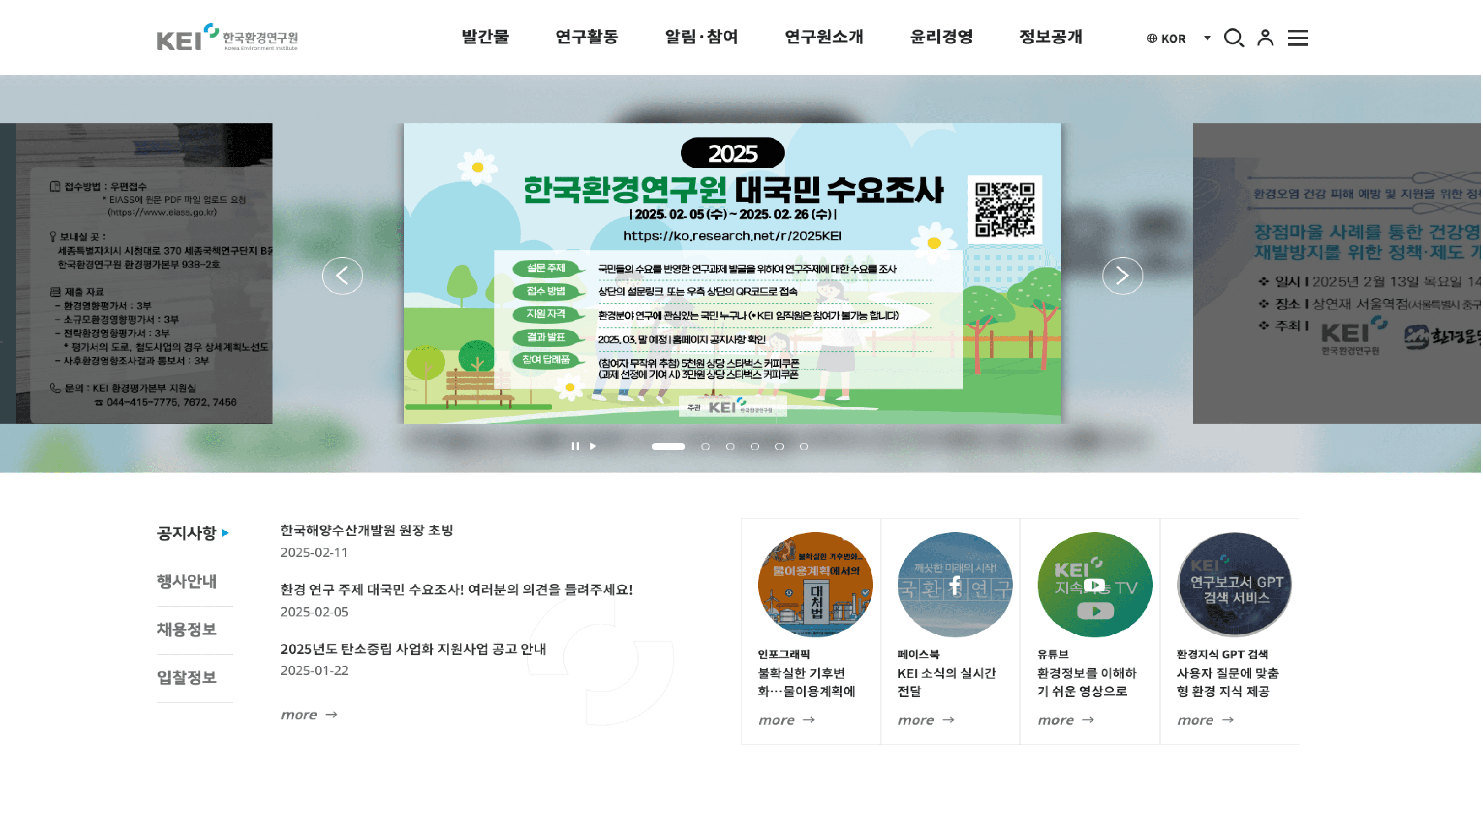Click the 유튜브 card title text

1053,655
